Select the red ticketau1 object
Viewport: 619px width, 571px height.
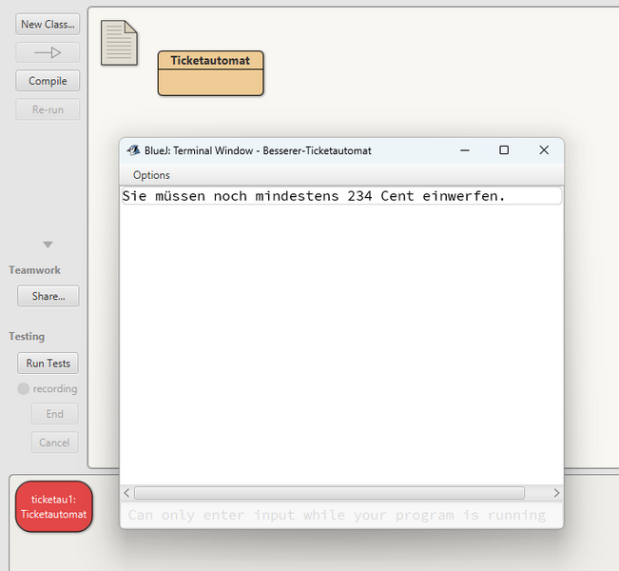[x=53, y=506]
